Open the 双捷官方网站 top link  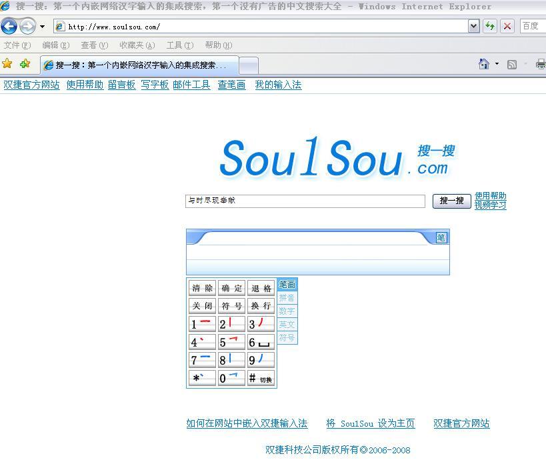[x=31, y=85]
